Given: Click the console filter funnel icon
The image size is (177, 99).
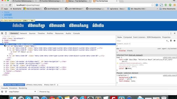Looking at the screenshot, I should (6, 92).
